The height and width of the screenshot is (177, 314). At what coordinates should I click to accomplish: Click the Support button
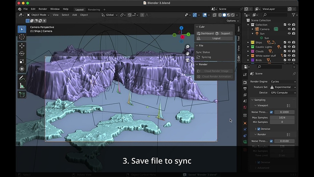coord(224,33)
